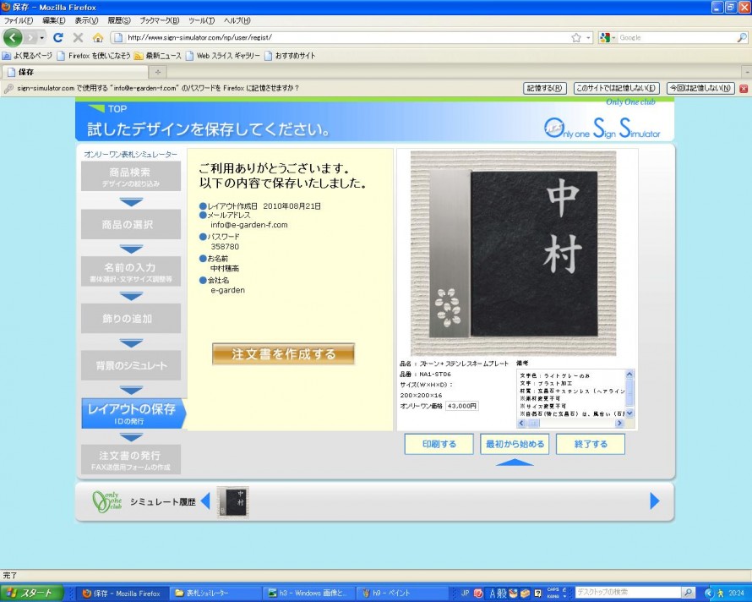
Task: Open the ツール menu
Action: click(201, 20)
